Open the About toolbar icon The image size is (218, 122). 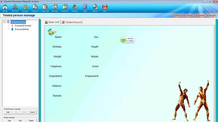(95, 8)
